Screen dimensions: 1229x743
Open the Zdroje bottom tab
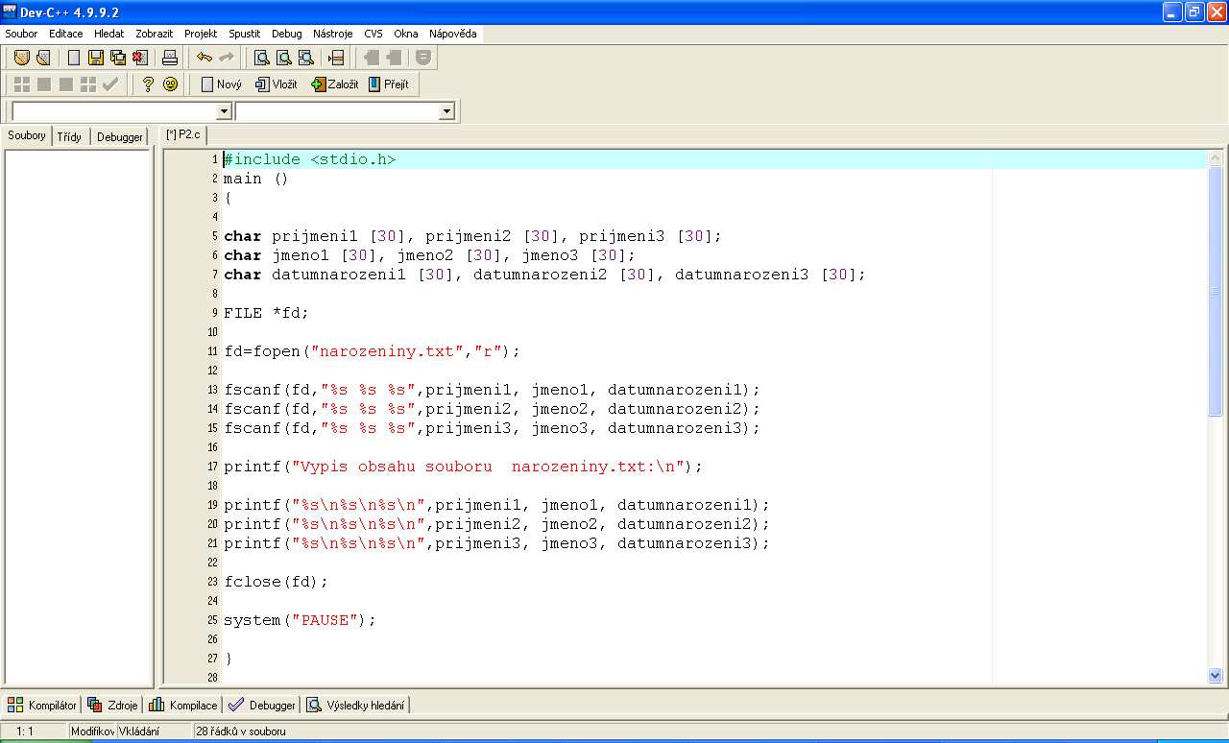click(x=112, y=705)
